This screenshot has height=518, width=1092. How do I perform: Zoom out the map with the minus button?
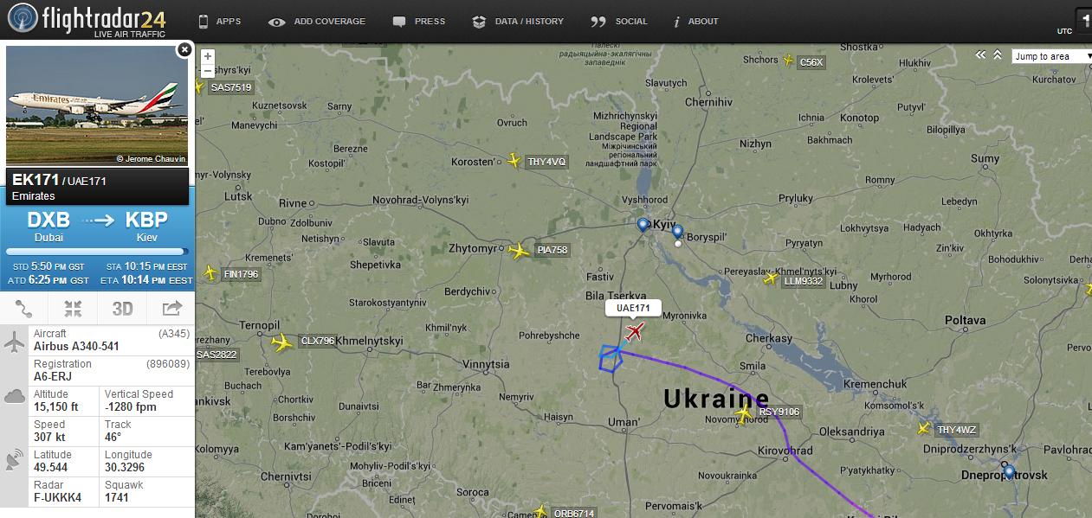coord(207,71)
